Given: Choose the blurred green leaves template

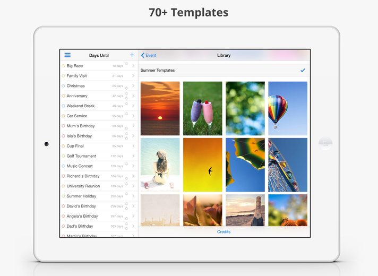Looking at the screenshot, I should tap(245, 108).
